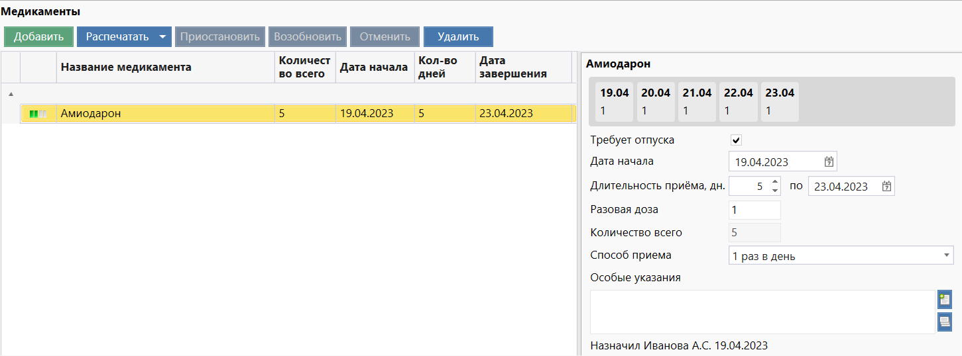
Task: Click the add template icon beside Особые указания
Action: (945, 300)
